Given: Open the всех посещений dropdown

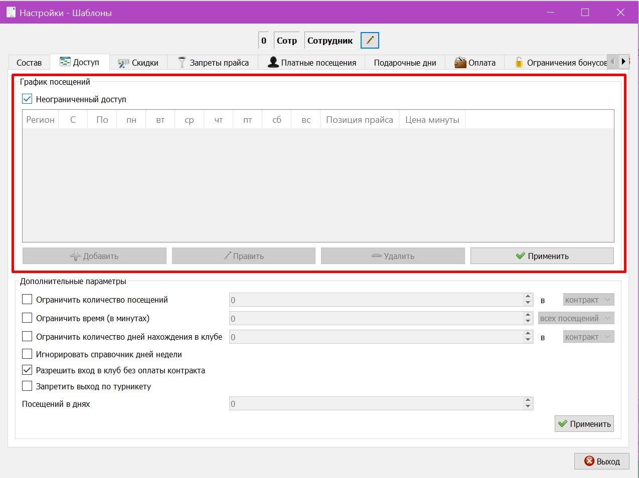Looking at the screenshot, I should [576, 318].
